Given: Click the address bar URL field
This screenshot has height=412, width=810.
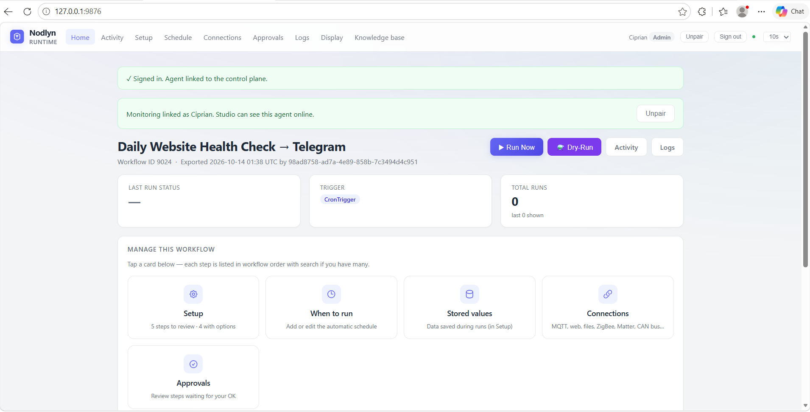Looking at the screenshot, I should [364, 11].
